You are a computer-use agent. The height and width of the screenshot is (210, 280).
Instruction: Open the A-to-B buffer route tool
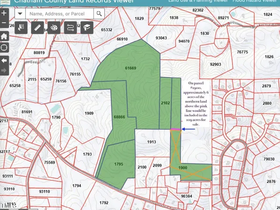70,28
